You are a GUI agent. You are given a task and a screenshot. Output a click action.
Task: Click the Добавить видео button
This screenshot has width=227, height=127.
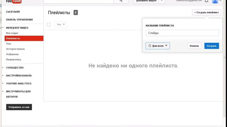[146, 1]
